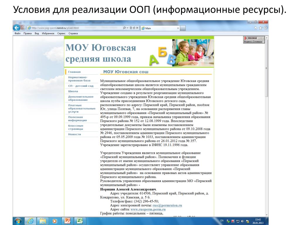Click the browser Forward arrow button
This screenshot has height=225, width=300.
[x=23, y=28]
